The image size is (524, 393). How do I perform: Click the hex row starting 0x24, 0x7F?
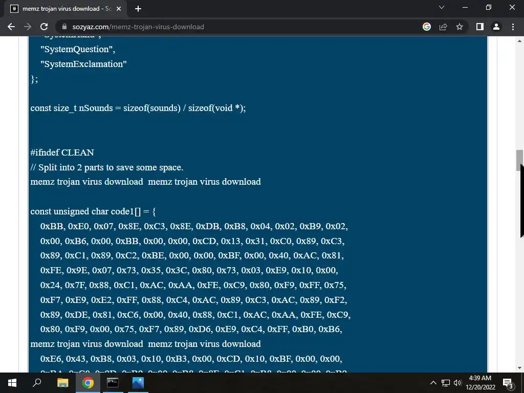tap(193, 285)
